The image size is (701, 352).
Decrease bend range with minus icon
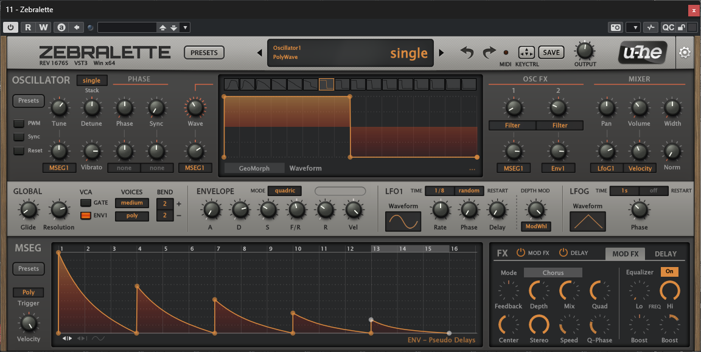[x=179, y=215]
